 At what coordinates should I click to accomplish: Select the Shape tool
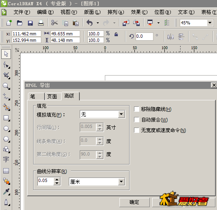pos(6,65)
